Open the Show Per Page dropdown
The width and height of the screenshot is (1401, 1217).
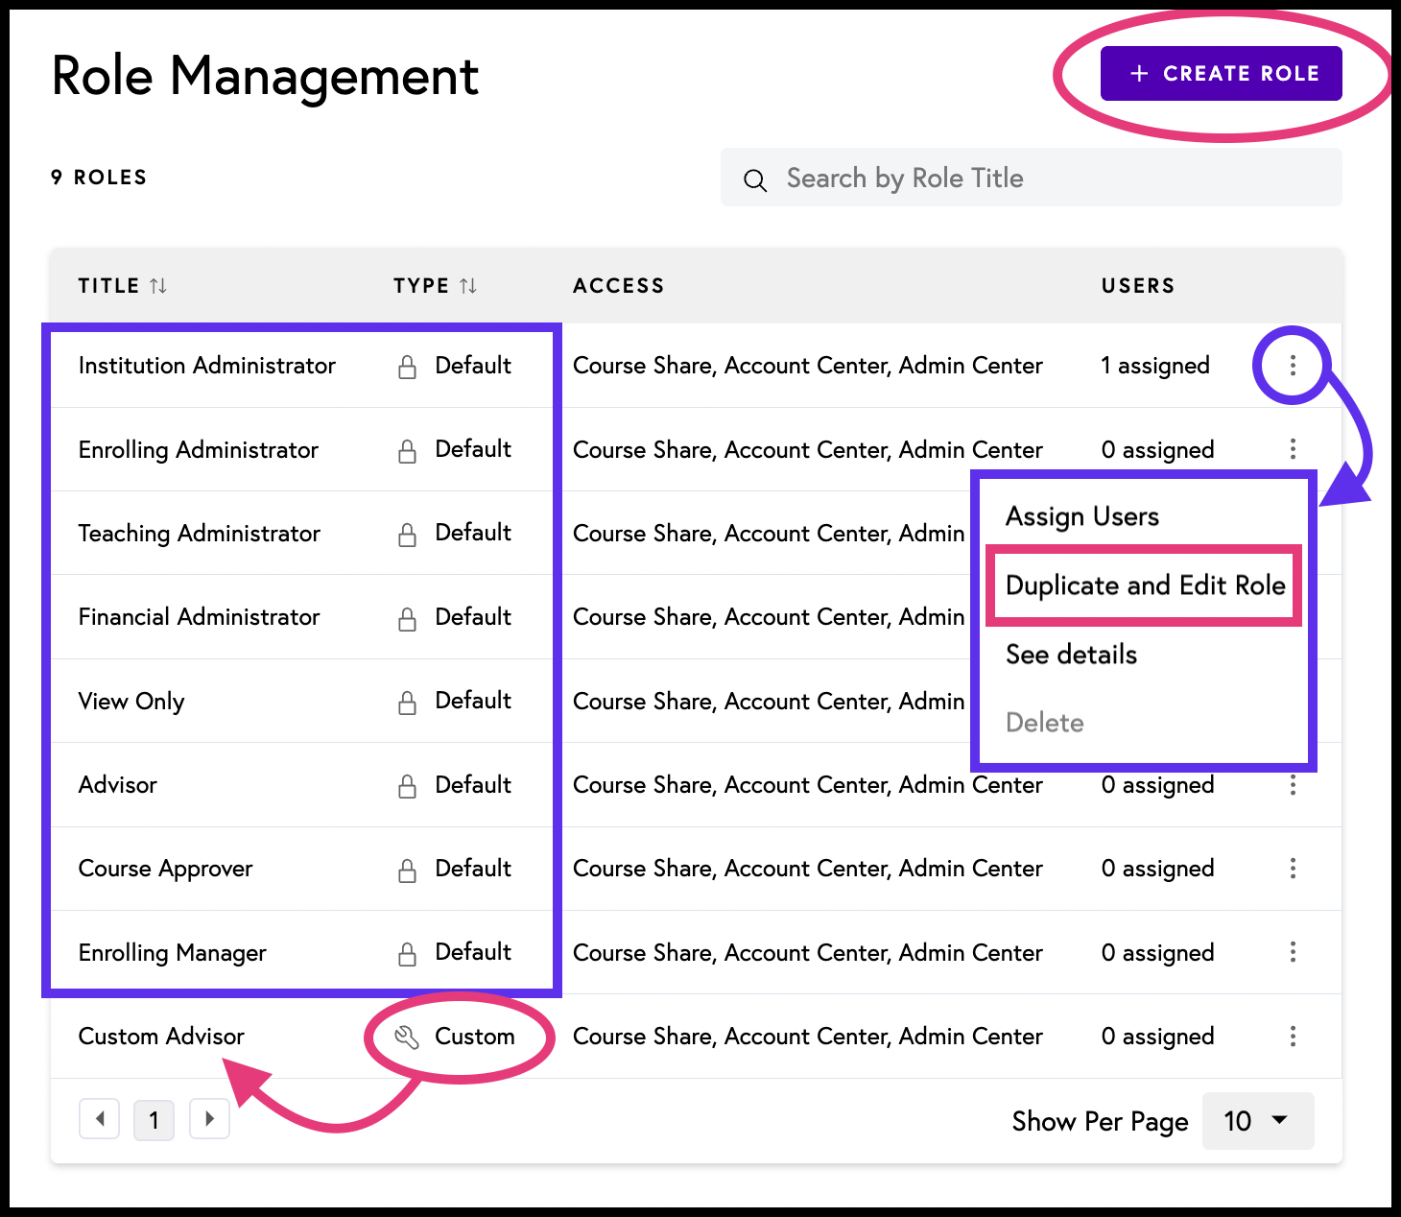click(x=1257, y=1121)
